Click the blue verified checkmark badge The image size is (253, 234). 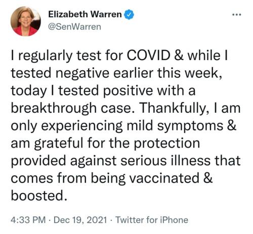(x=129, y=15)
